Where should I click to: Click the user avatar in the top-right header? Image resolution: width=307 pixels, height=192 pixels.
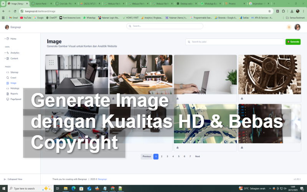point(297,27)
